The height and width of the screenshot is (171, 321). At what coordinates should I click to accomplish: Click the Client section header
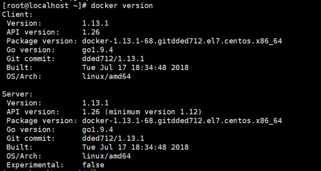click(17, 14)
